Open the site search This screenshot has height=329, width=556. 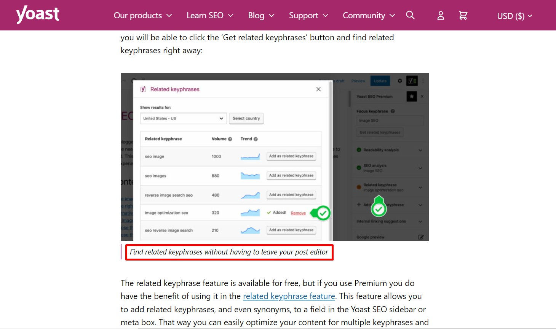coord(410,15)
